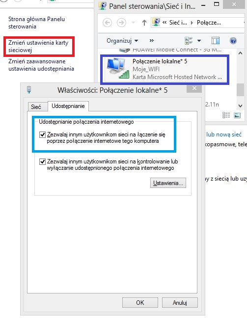Click the Ustawienia... button

click(x=168, y=183)
